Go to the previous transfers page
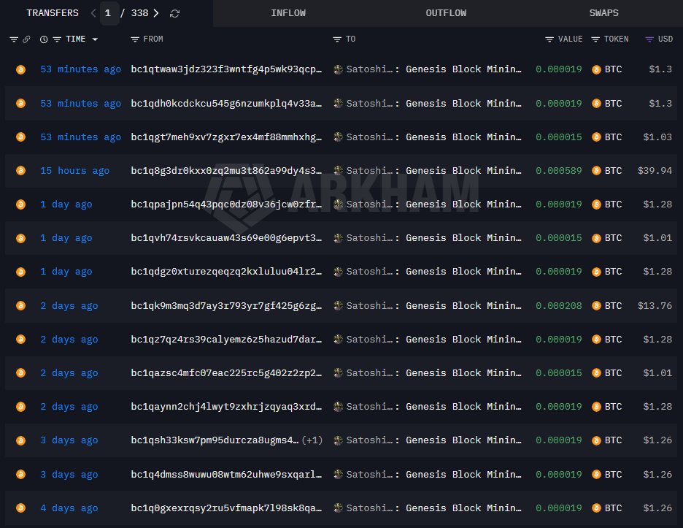Screen dimensions: 683x528 click(93, 13)
